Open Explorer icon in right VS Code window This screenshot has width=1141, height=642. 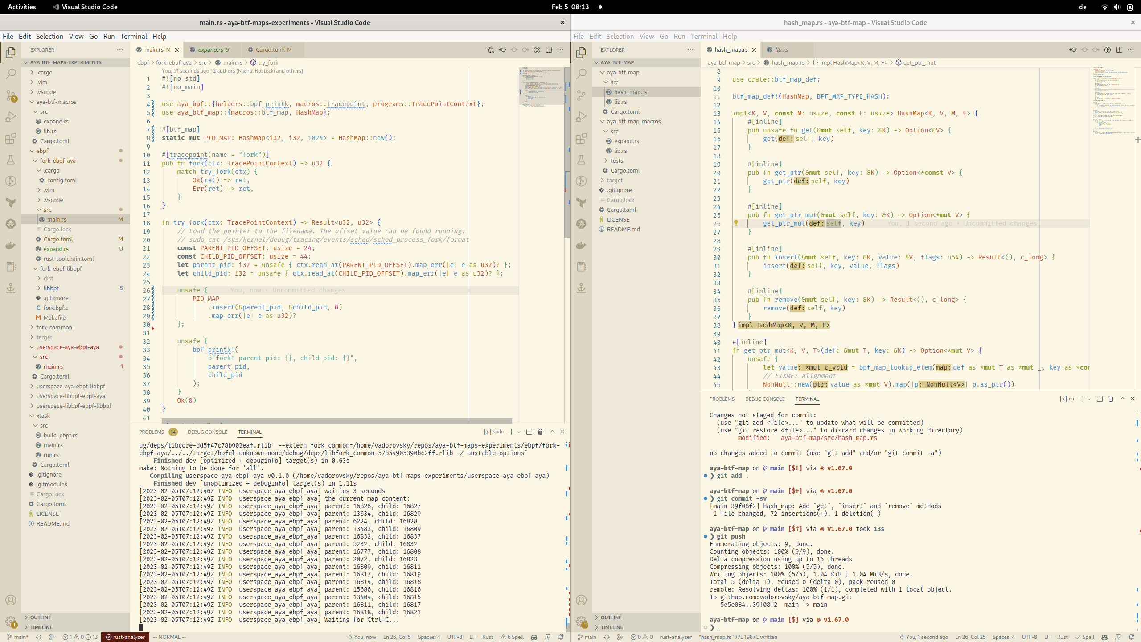click(581, 52)
